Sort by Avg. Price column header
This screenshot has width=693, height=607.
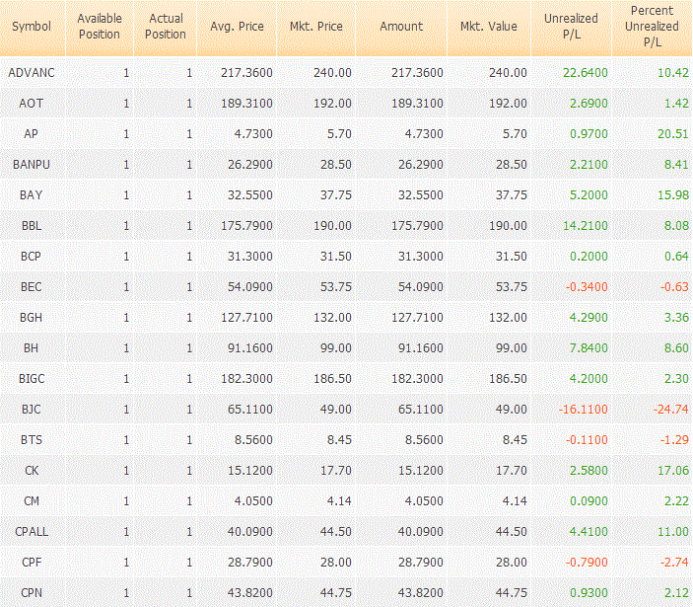point(237,27)
